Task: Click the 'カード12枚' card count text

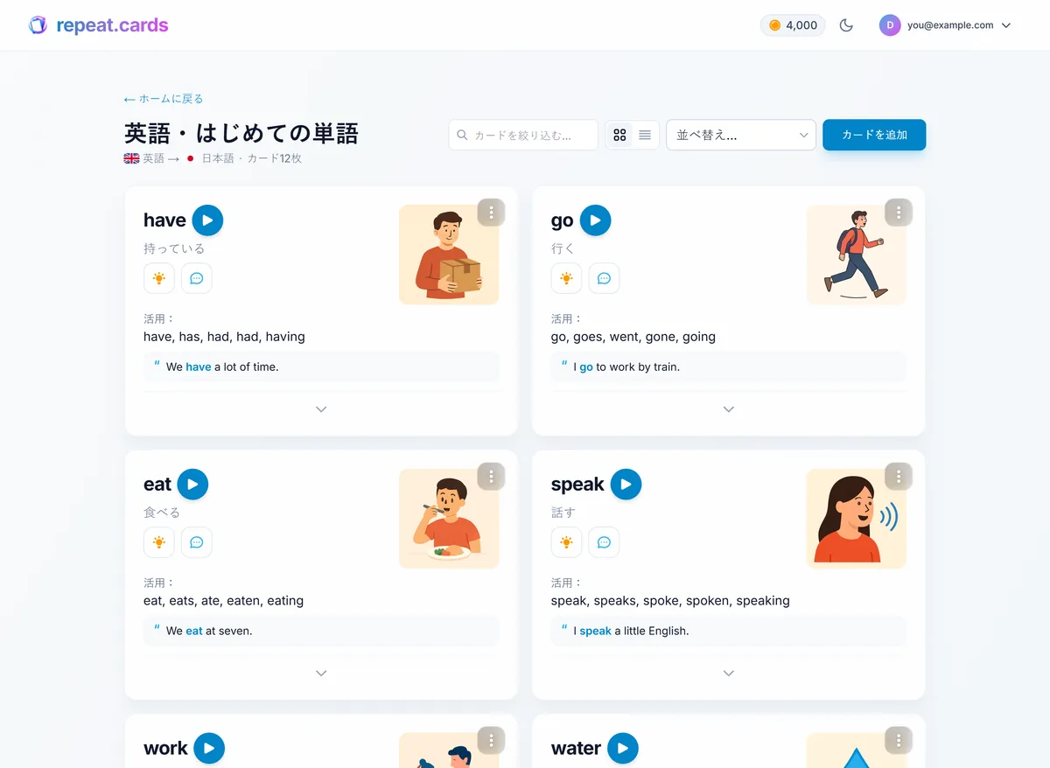Action: (274, 158)
